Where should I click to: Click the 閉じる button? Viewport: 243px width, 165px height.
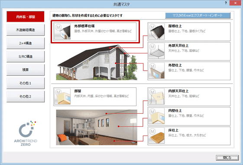227,158
